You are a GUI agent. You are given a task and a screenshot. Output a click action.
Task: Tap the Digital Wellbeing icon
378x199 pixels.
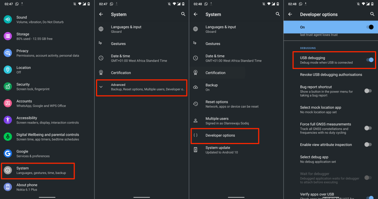coord(8,137)
